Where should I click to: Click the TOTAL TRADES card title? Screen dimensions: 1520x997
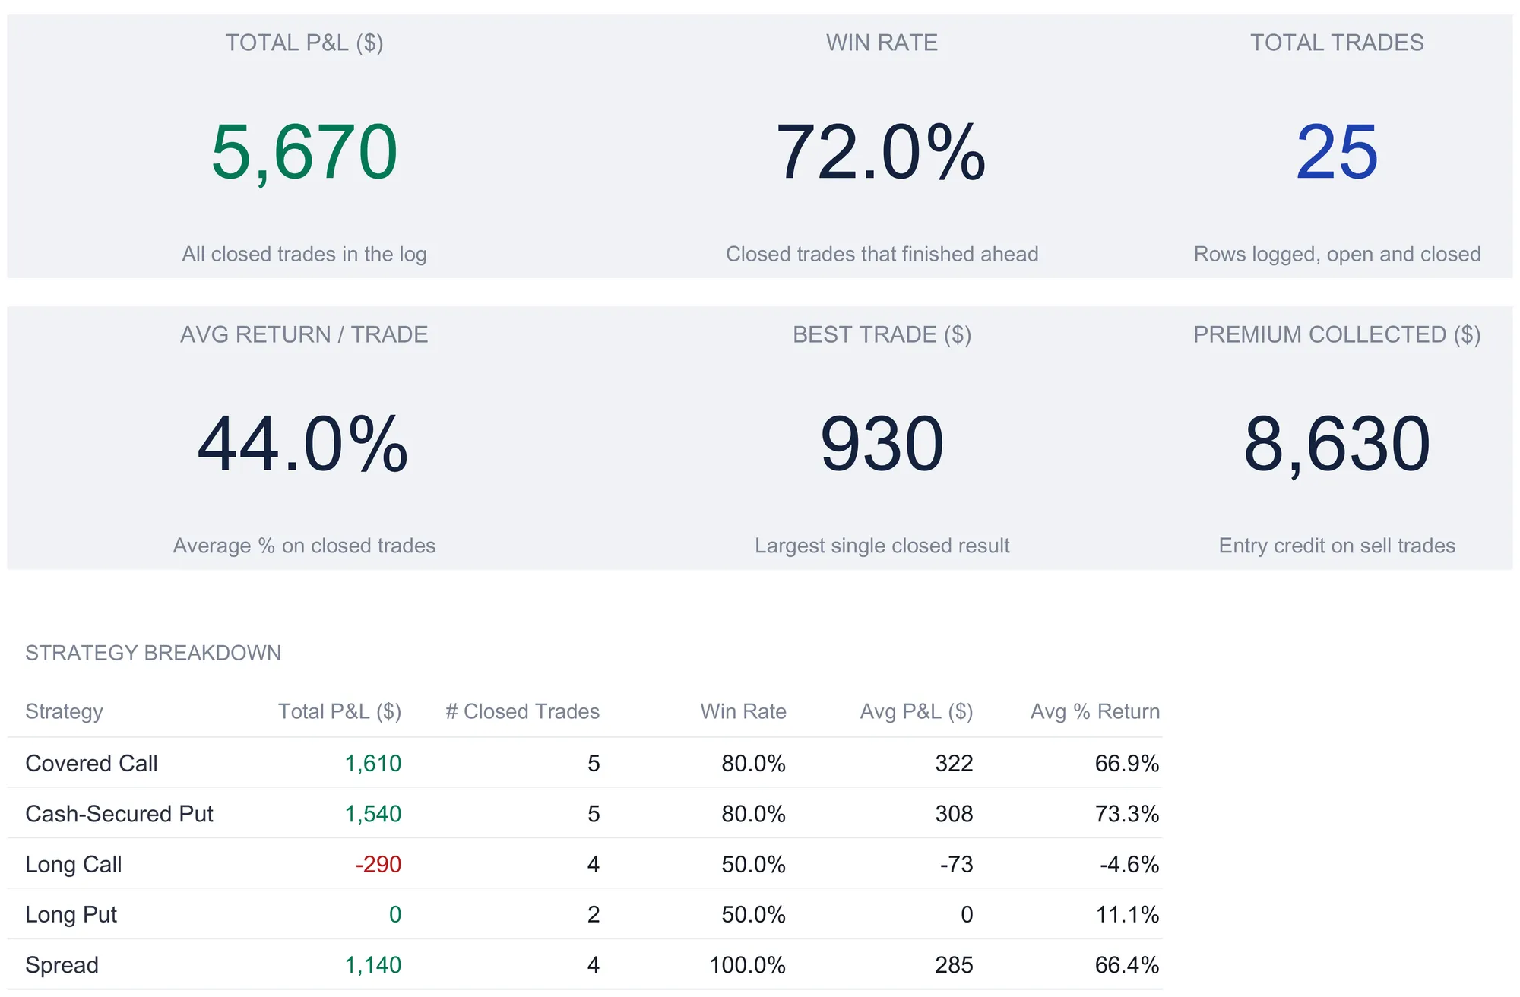[x=1337, y=43]
